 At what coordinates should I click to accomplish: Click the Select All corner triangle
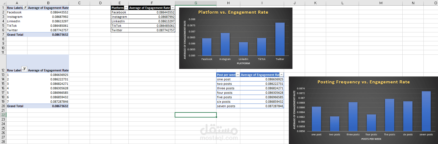click(x=3, y=3)
